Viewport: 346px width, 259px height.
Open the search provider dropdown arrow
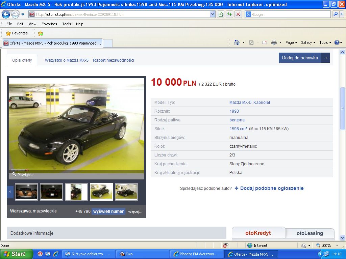[341, 15]
